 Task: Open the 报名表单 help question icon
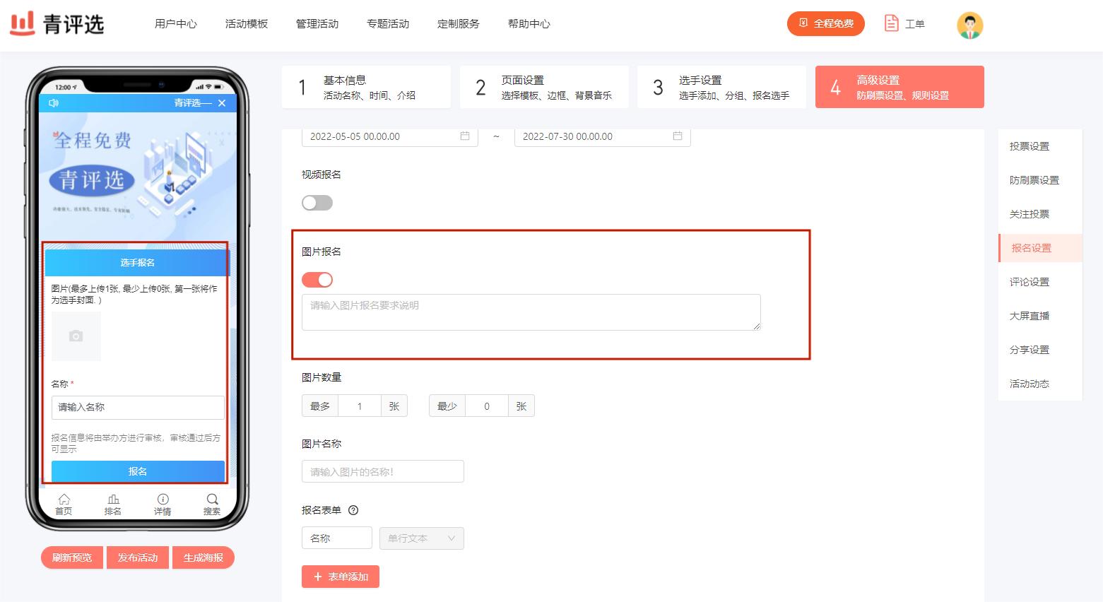click(353, 510)
